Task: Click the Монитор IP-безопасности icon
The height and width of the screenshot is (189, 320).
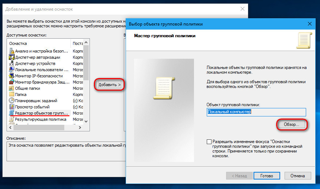Action: [12, 76]
